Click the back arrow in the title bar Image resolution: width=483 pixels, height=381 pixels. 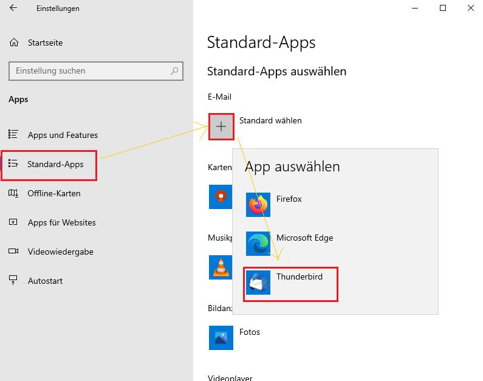click(x=14, y=9)
